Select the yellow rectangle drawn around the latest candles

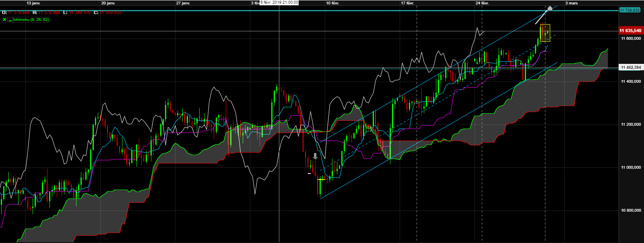545,33
